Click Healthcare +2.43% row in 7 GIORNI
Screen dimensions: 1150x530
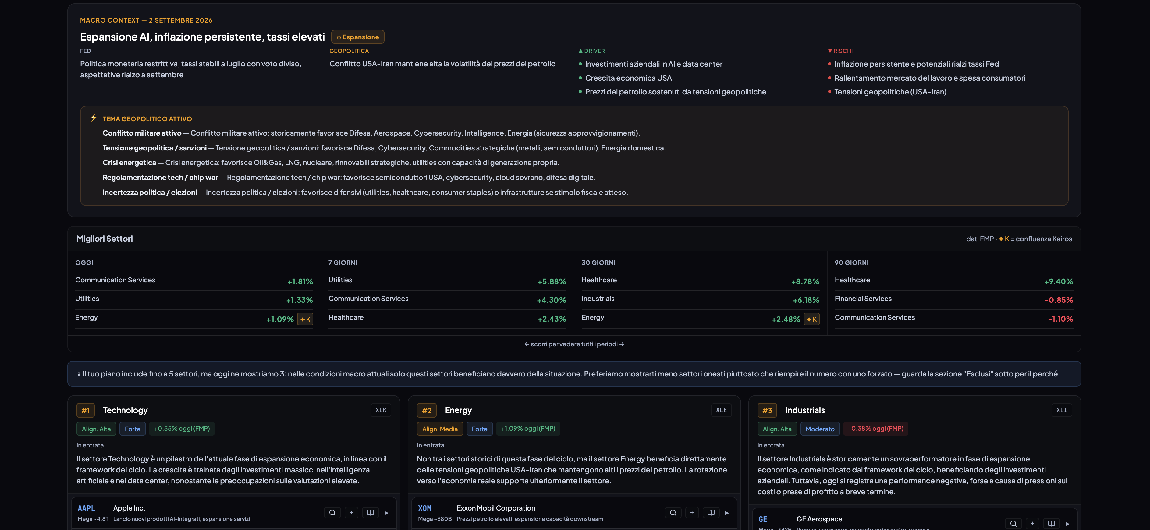(447, 319)
